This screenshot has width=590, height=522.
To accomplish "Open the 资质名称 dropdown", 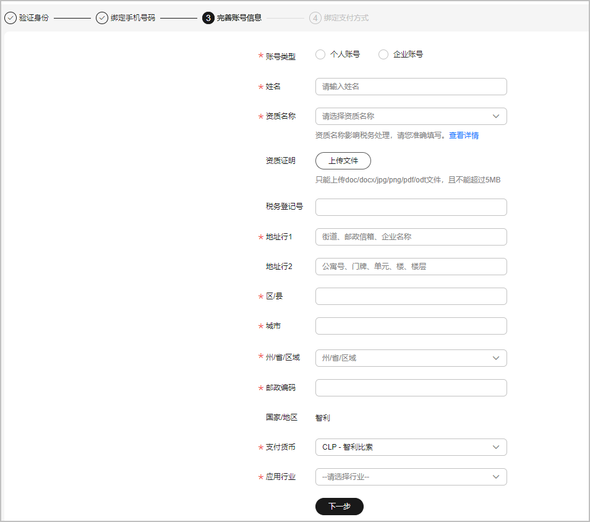I will [411, 116].
